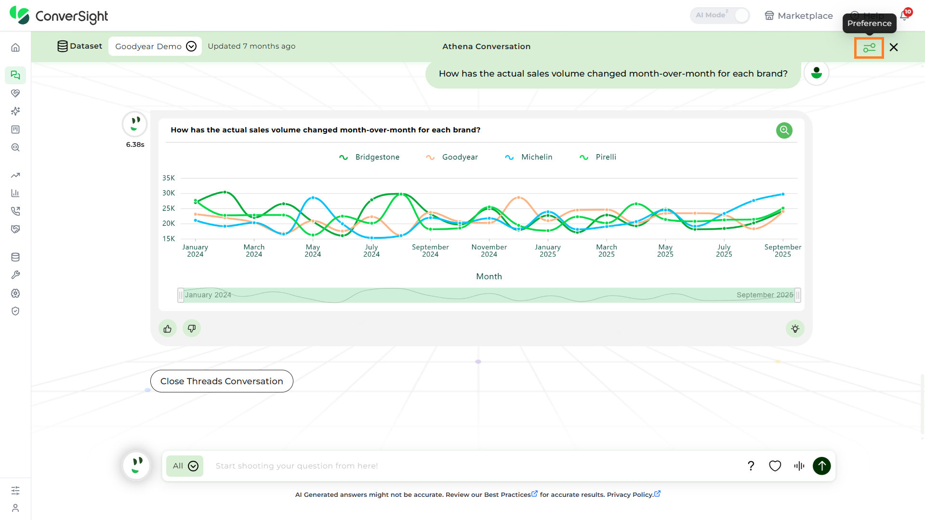Image resolution: width=925 pixels, height=520 pixels.
Task: Click left handle of month range slider
Action: pyautogui.click(x=181, y=295)
